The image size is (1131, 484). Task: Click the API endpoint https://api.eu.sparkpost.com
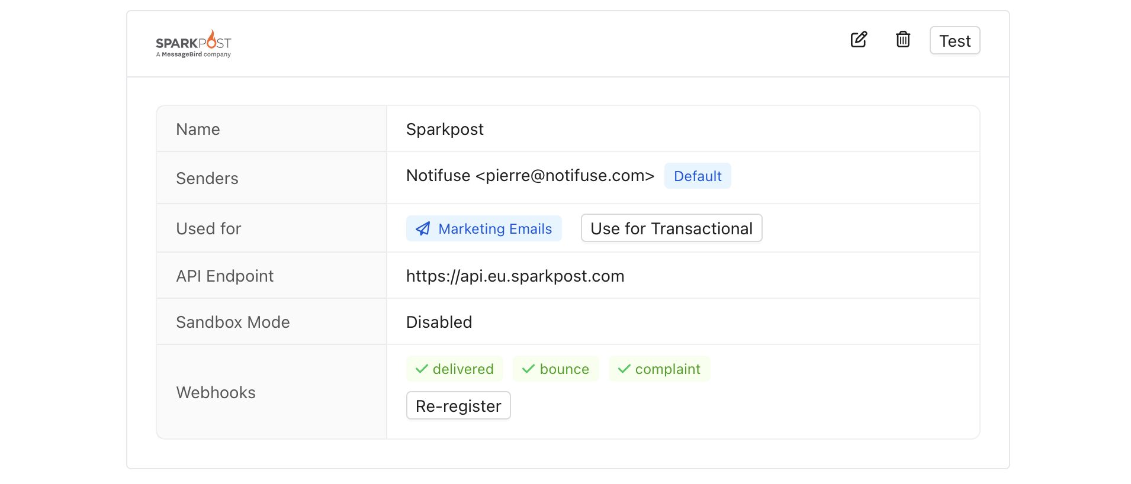click(x=515, y=276)
